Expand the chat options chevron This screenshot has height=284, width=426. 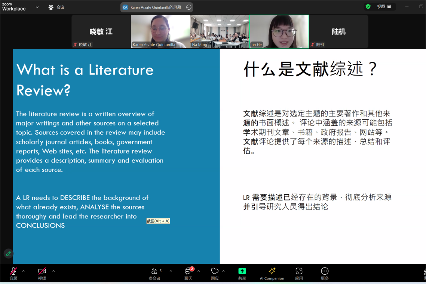click(199, 271)
